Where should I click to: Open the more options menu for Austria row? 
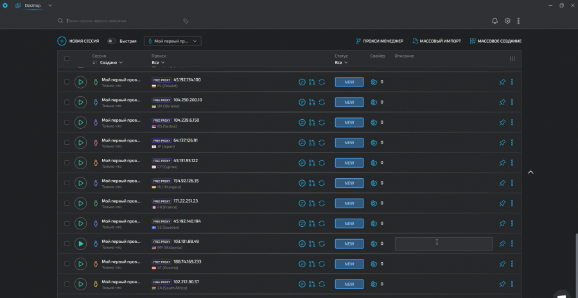512,264
